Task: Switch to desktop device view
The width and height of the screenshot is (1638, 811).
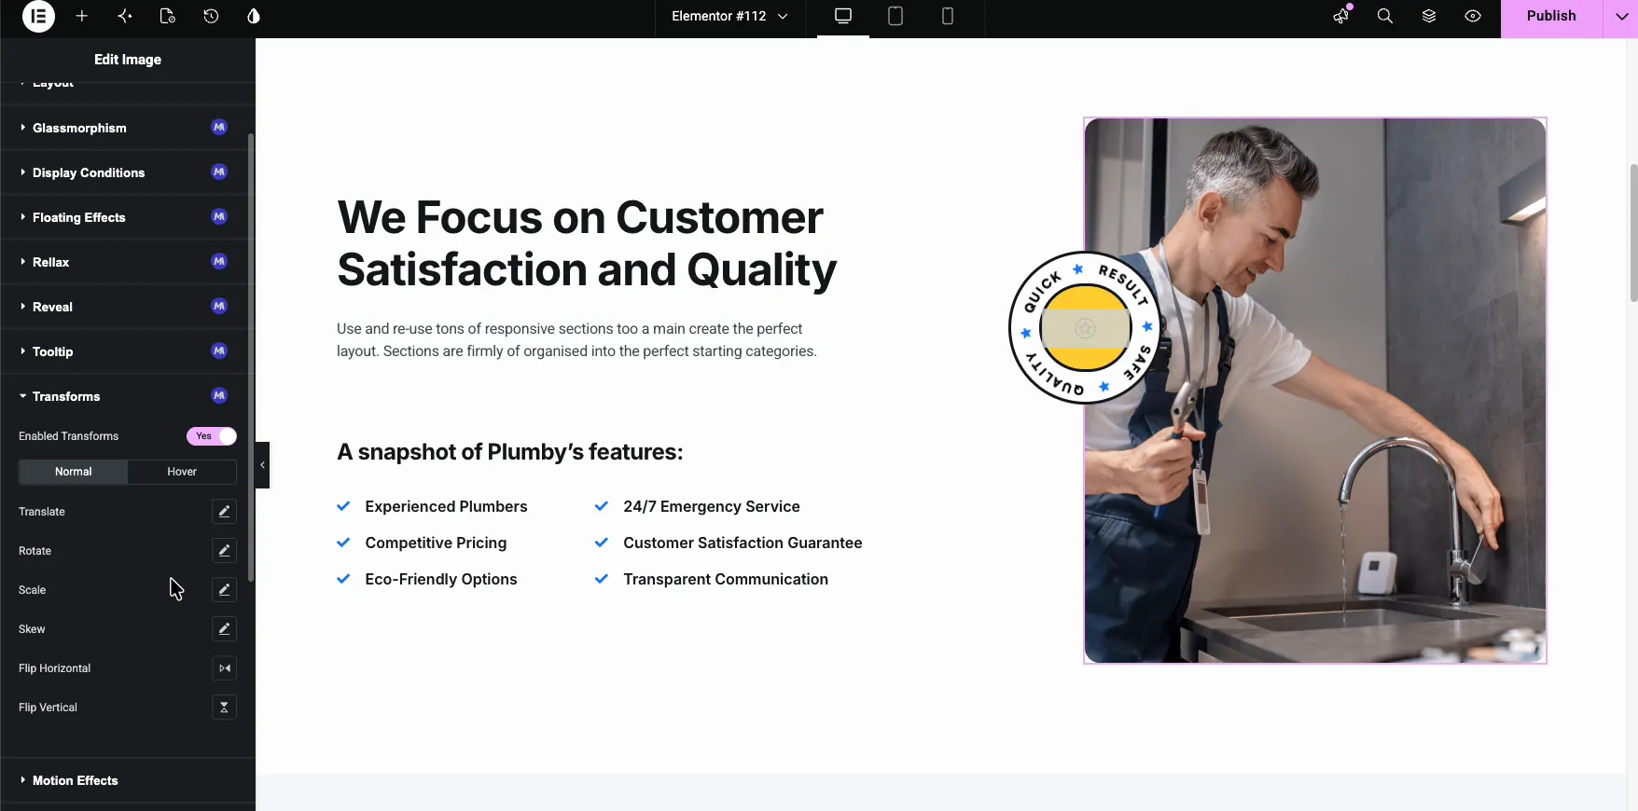Action: point(843,16)
